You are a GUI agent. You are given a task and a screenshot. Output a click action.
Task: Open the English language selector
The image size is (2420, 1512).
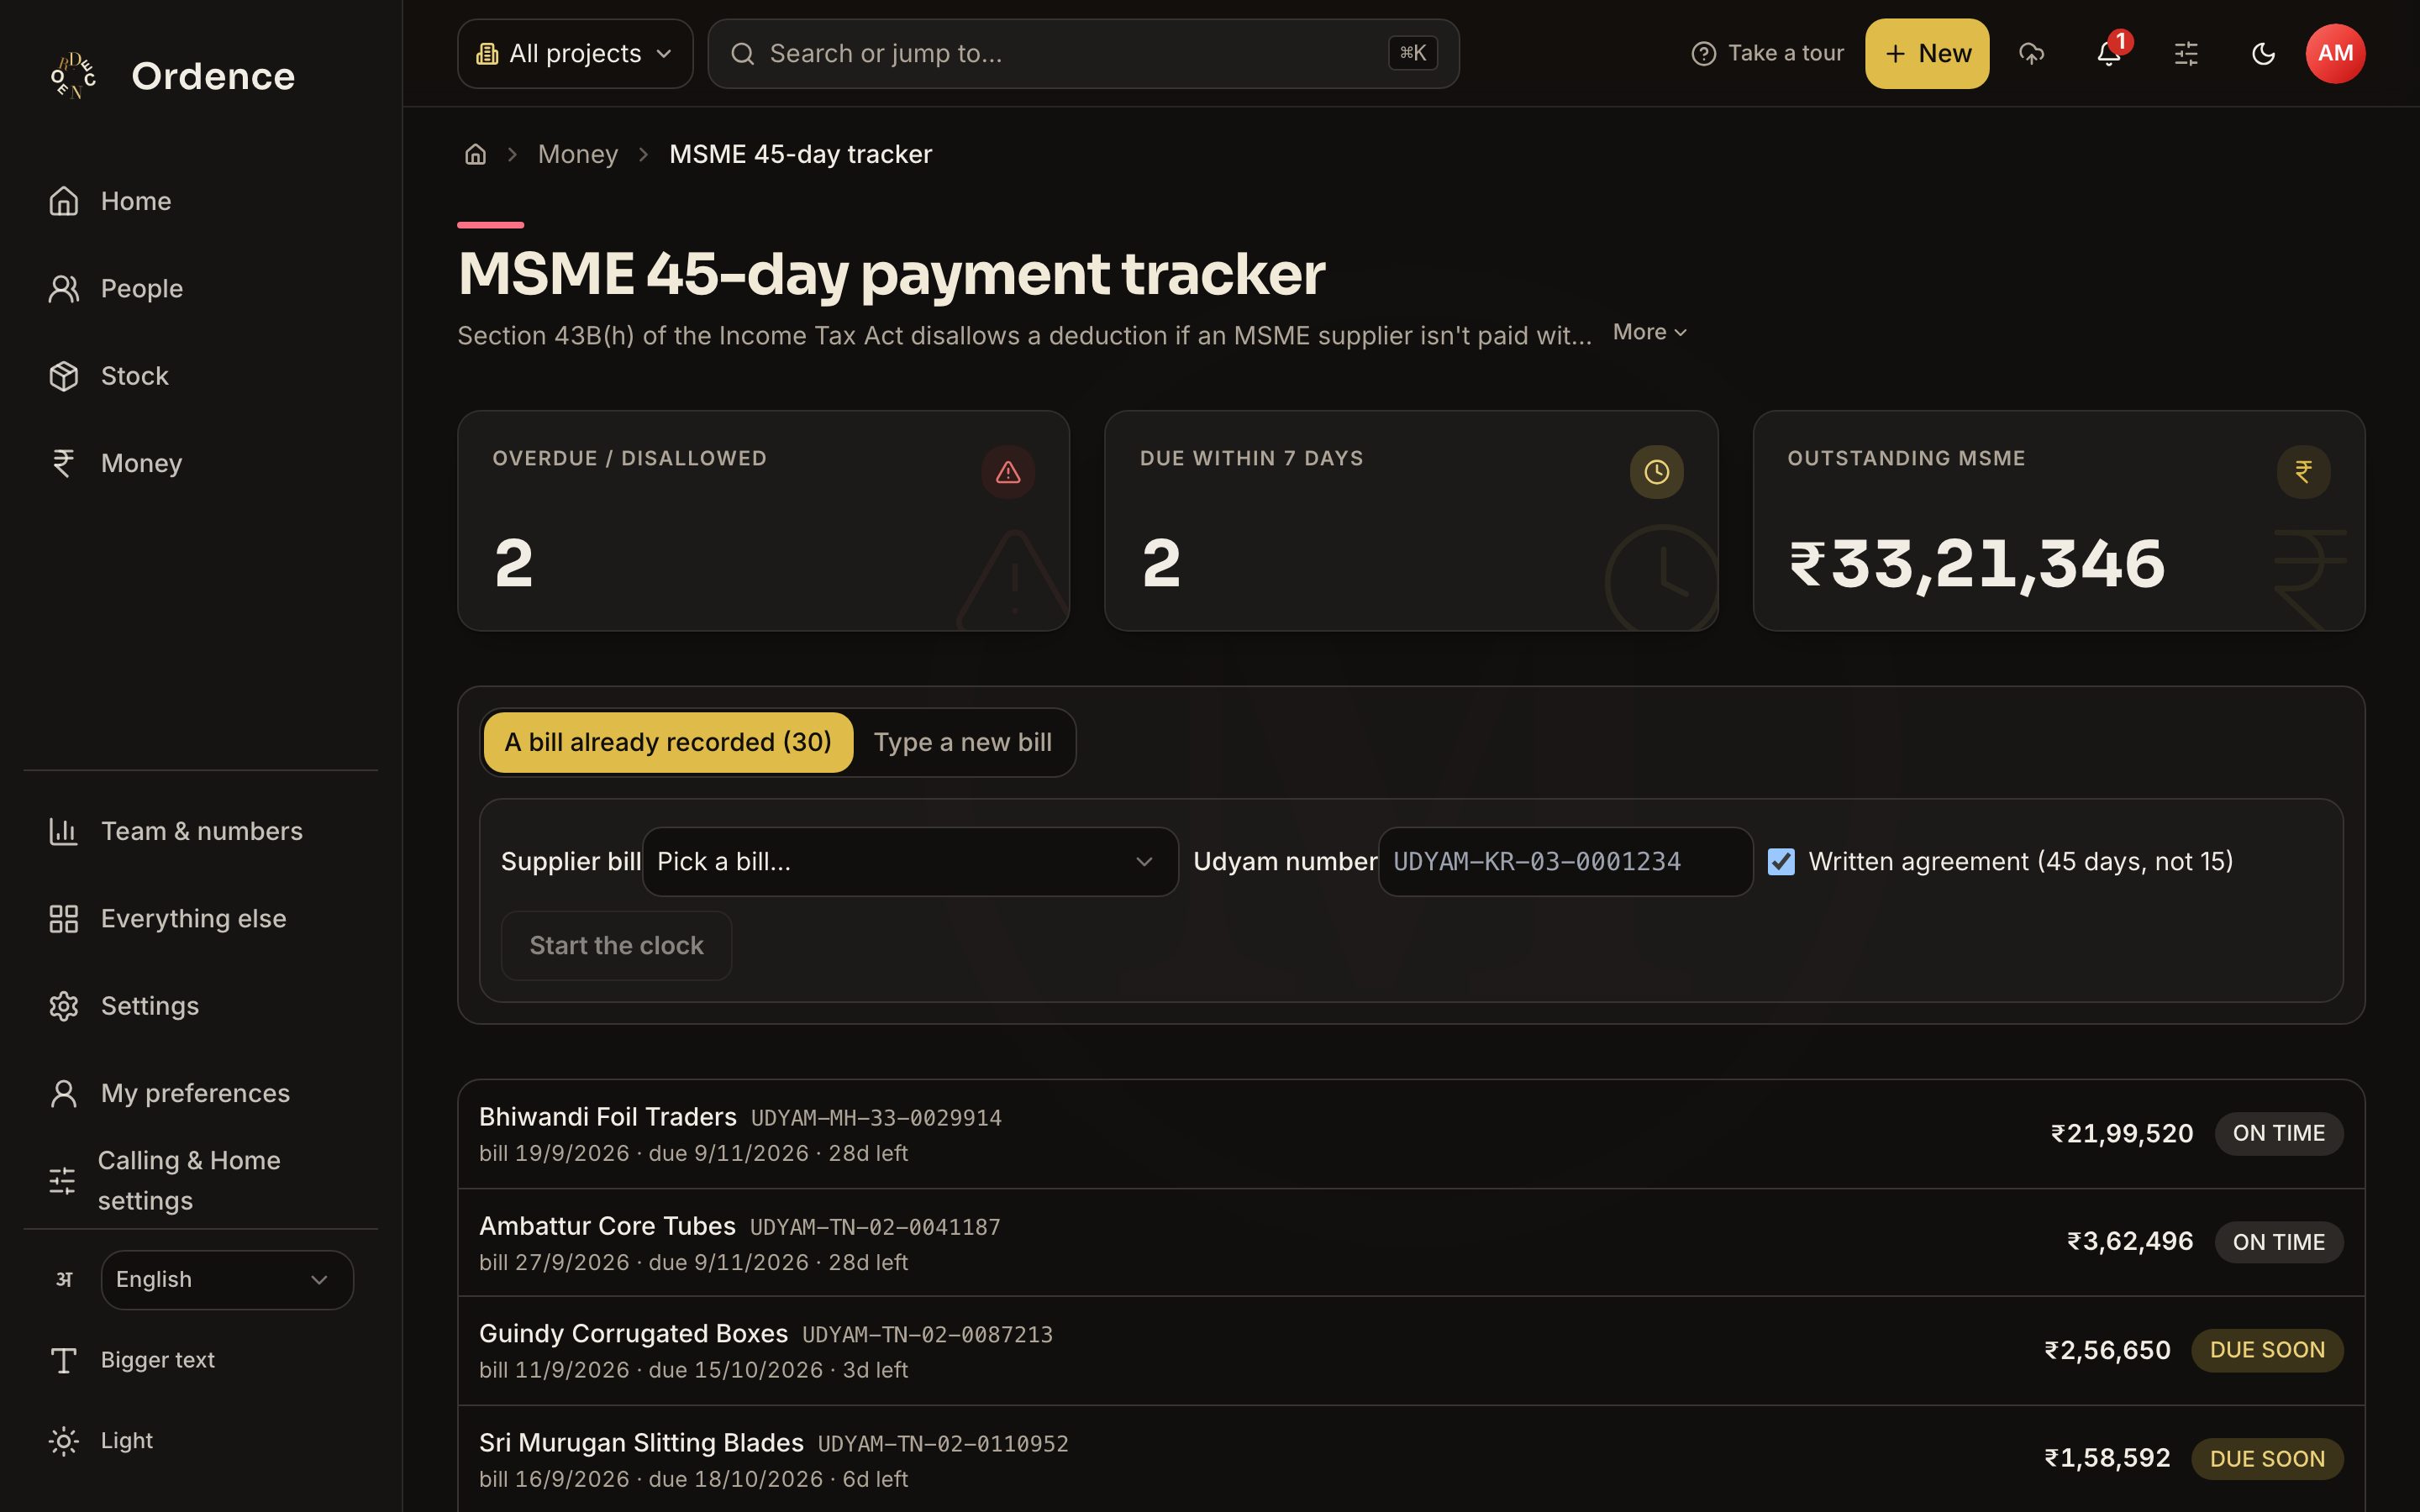[227, 1280]
